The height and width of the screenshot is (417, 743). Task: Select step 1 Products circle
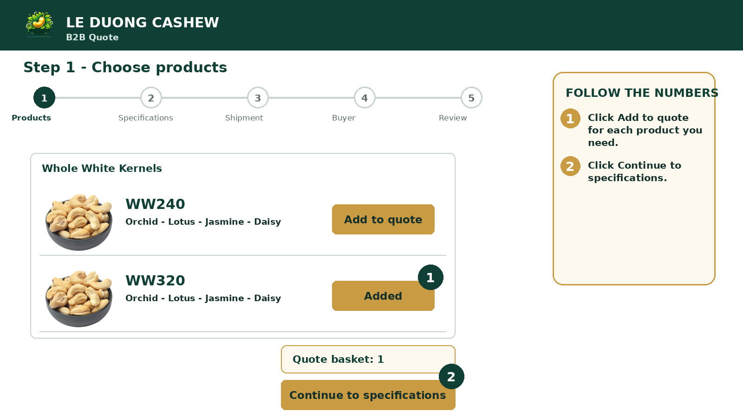(44, 98)
